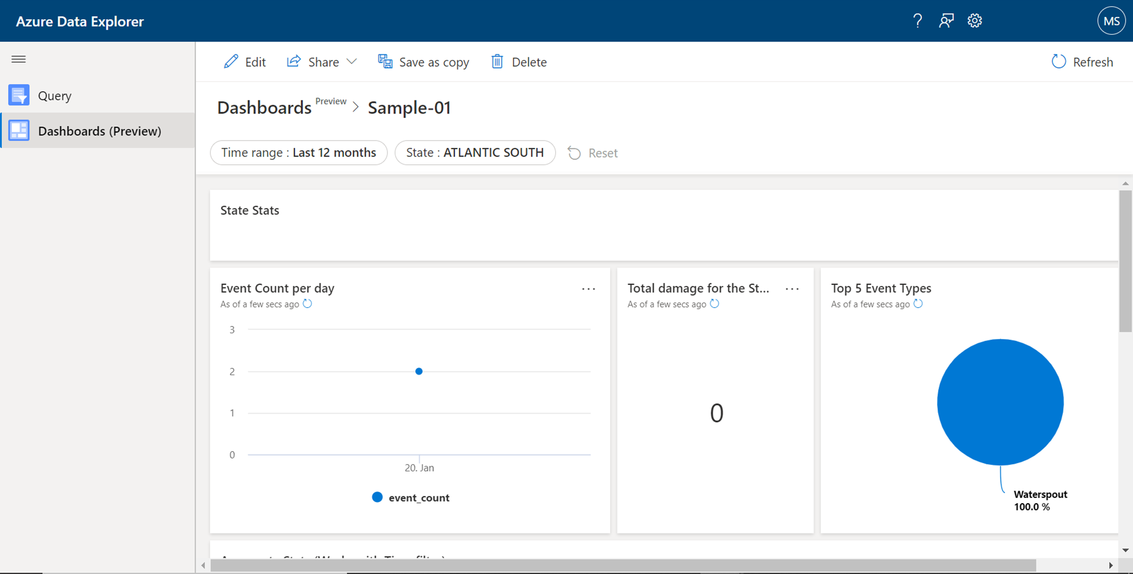Click the MS user account avatar

1111,21
